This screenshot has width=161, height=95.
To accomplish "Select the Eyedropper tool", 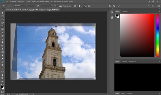I will coord(2,33).
